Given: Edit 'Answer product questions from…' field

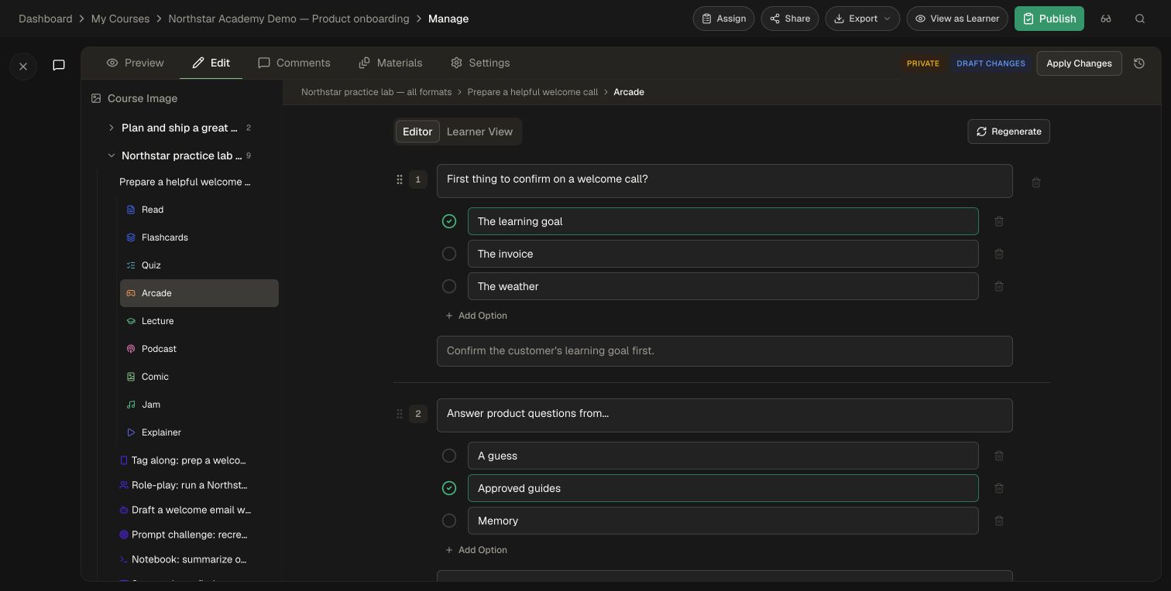Looking at the screenshot, I should coord(725,415).
